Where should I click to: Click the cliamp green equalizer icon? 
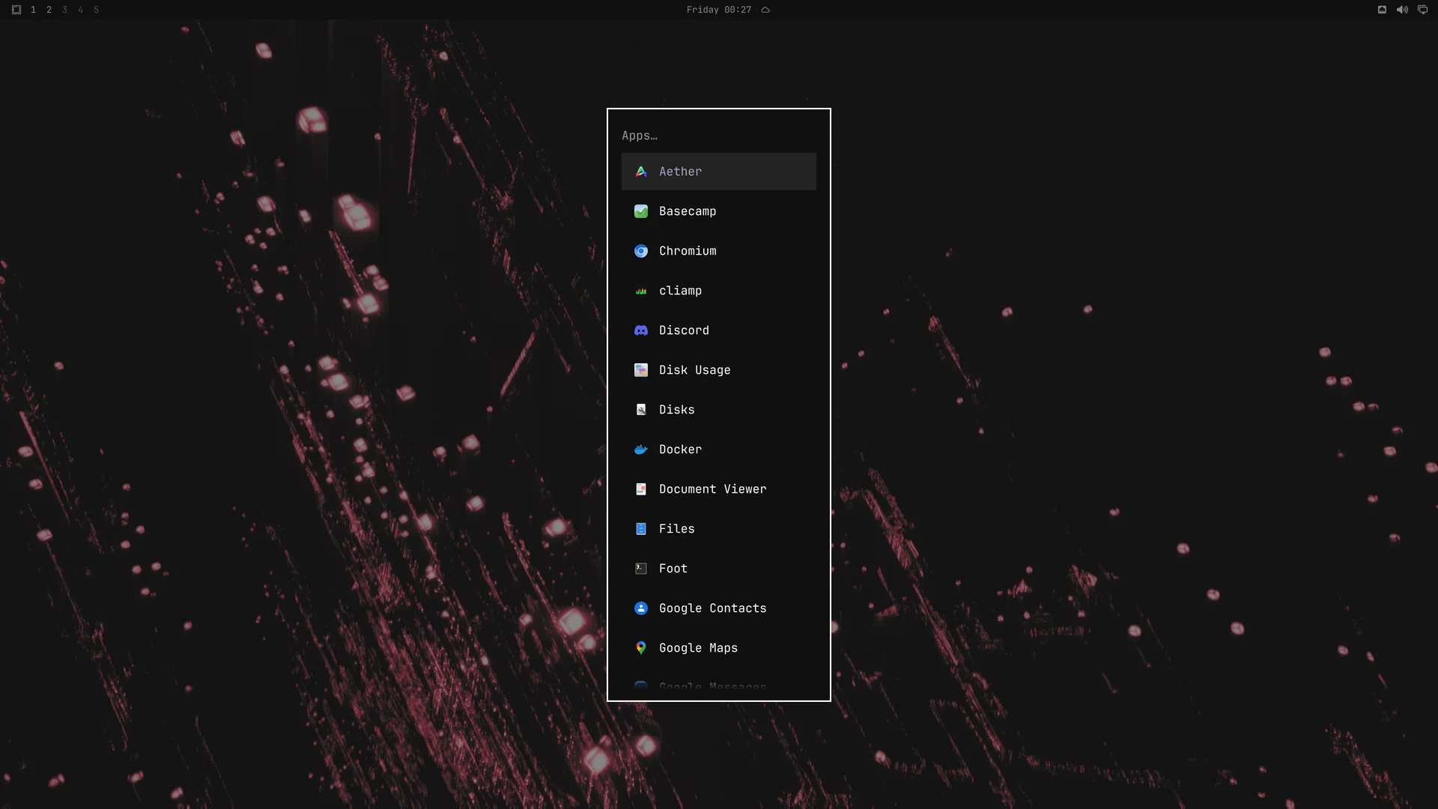pos(641,291)
